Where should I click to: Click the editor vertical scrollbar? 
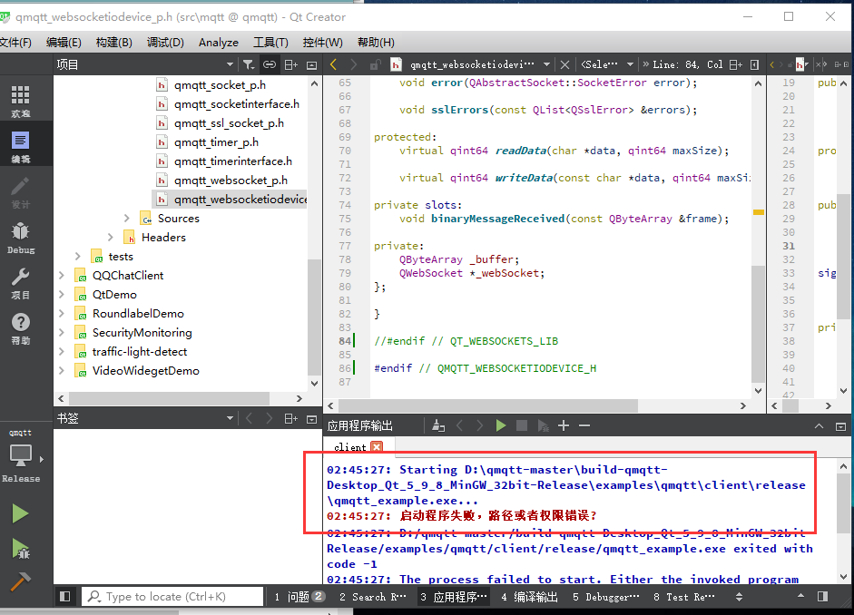point(758,324)
